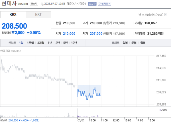The width and height of the screenshot is (171, 126).
Task: Click the 14:00 time axis label
Action: (x=140, y=120)
